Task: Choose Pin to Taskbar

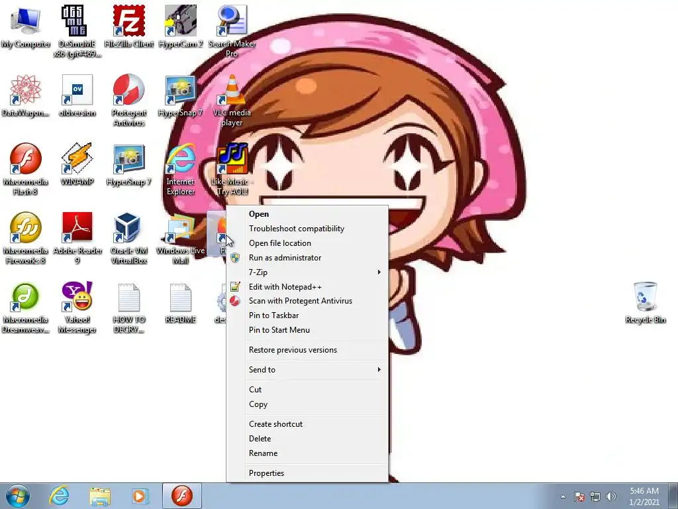Action: [x=307, y=315]
